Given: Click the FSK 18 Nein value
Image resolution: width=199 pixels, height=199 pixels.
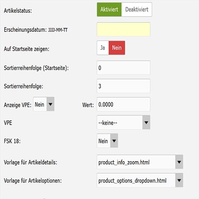Looking at the screenshot, I should [x=103, y=140].
